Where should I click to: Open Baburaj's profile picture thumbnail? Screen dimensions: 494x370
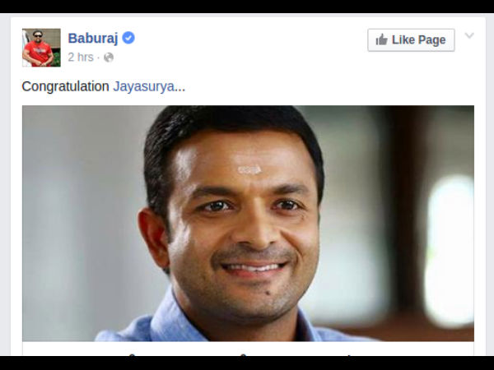(41, 48)
